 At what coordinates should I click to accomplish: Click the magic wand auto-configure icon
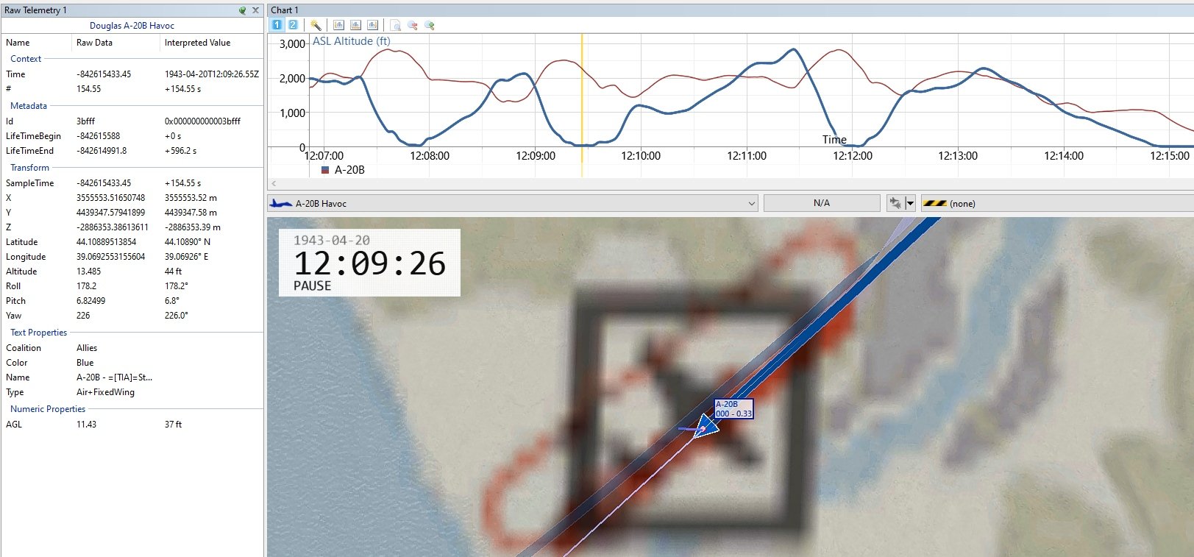[x=316, y=25]
